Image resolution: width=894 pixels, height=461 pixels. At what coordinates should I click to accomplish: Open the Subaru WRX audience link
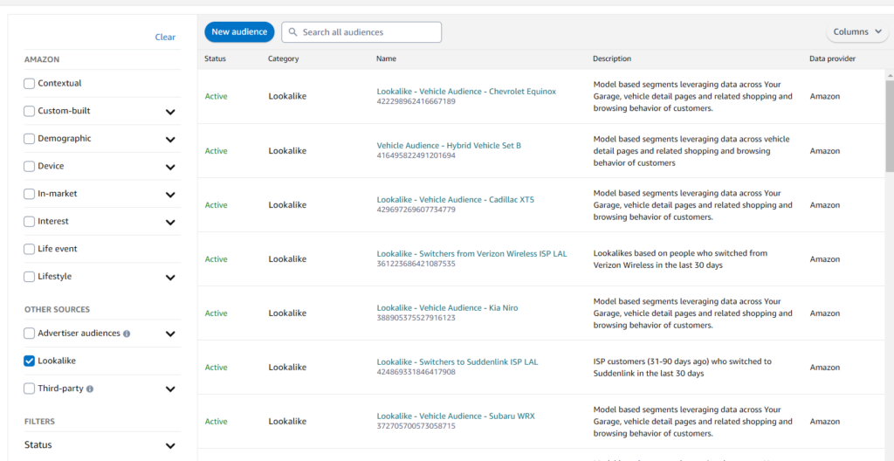tap(456, 416)
